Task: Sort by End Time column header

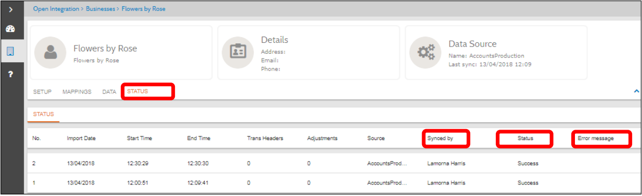Action: pyautogui.click(x=198, y=139)
